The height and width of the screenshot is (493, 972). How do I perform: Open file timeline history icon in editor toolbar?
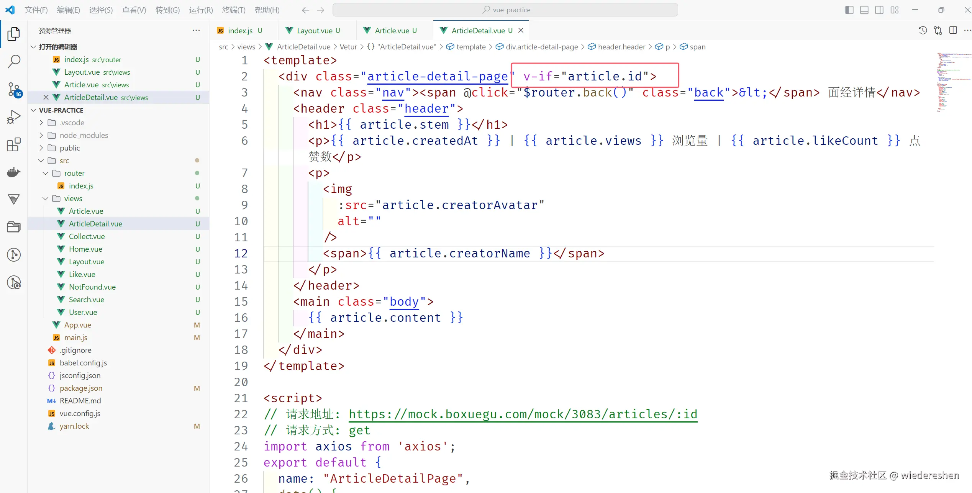click(923, 31)
